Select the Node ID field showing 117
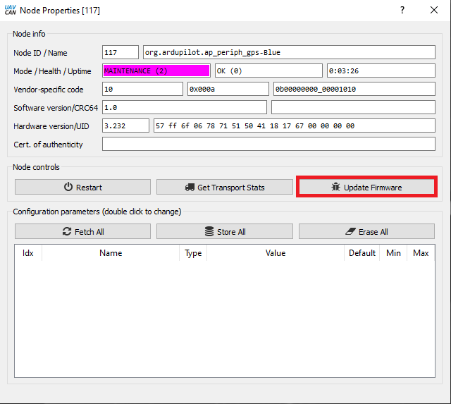451x404 pixels. tap(121, 52)
